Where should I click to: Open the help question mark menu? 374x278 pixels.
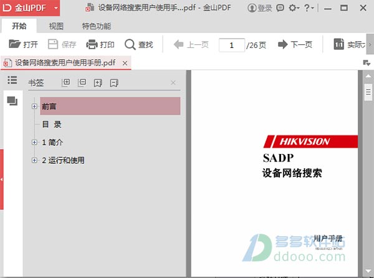pyautogui.click(x=309, y=8)
